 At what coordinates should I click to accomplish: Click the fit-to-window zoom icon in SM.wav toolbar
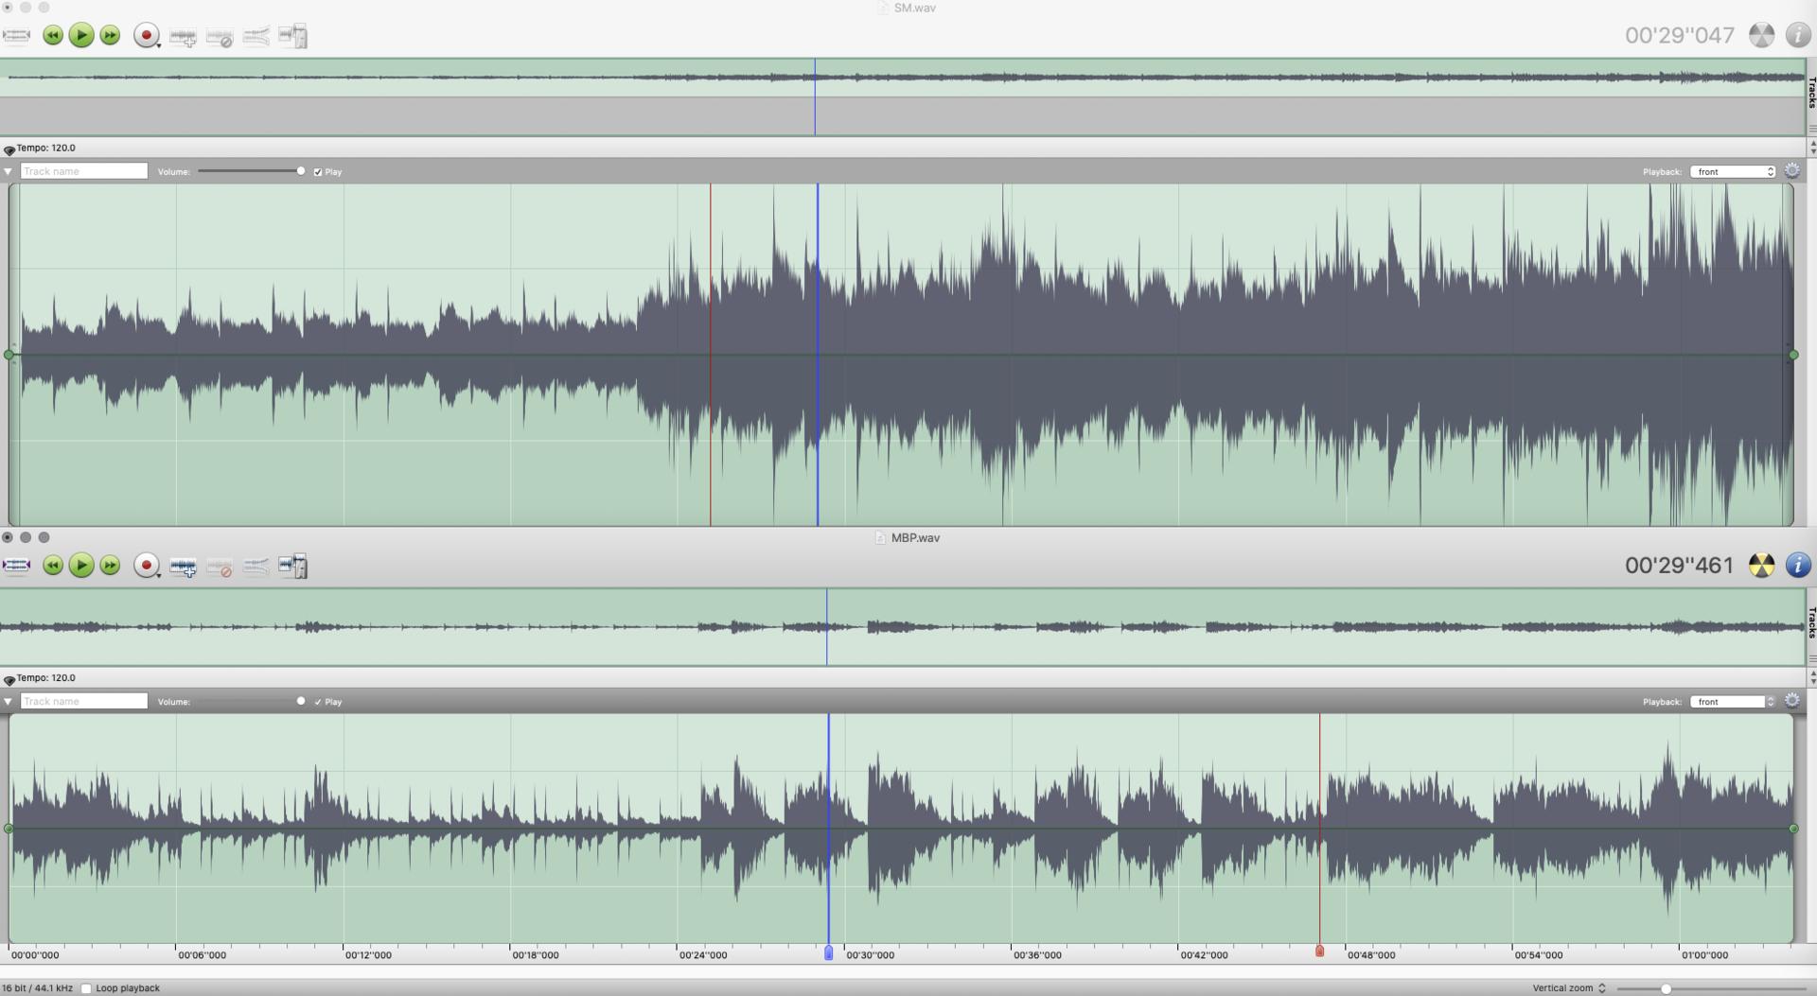pos(16,36)
